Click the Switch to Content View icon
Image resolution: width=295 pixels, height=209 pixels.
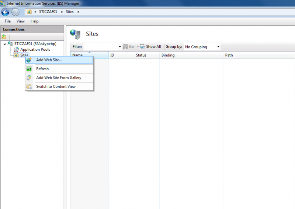click(29, 86)
